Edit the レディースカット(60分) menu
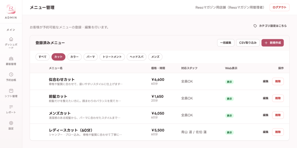The width and height of the screenshot is (297, 148). [x=265, y=132]
